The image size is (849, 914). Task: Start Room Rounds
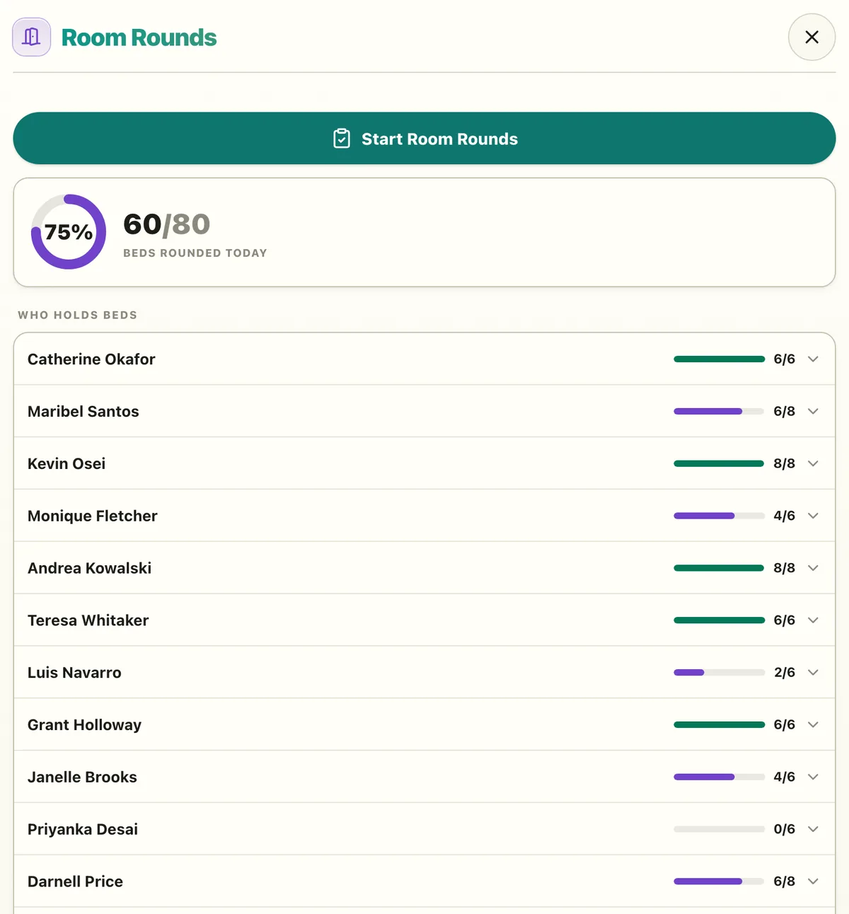(x=424, y=139)
